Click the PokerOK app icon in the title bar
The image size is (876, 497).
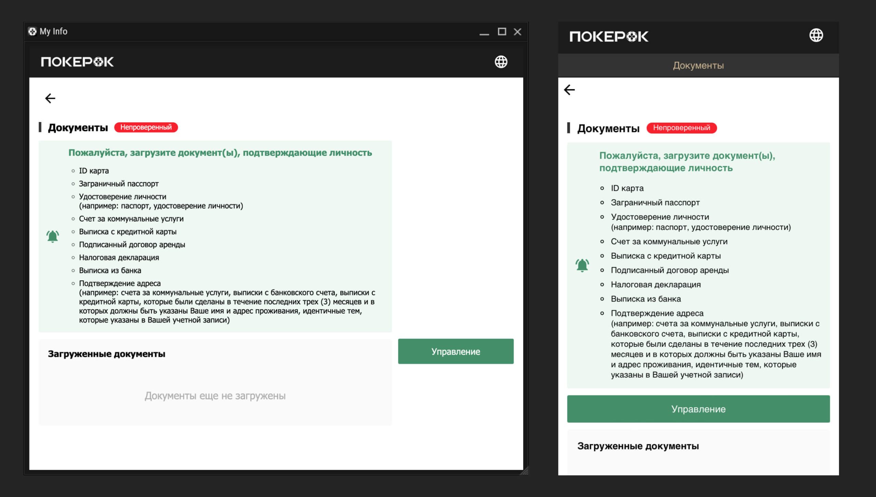pos(33,31)
